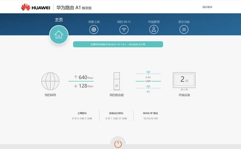The height and width of the screenshot is (149, 241).
Task: Open the 我的 Wi-Fi signal icon
Action: (x=124, y=30)
